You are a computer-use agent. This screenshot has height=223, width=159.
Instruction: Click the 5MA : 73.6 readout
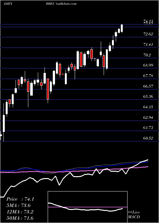point(18,205)
